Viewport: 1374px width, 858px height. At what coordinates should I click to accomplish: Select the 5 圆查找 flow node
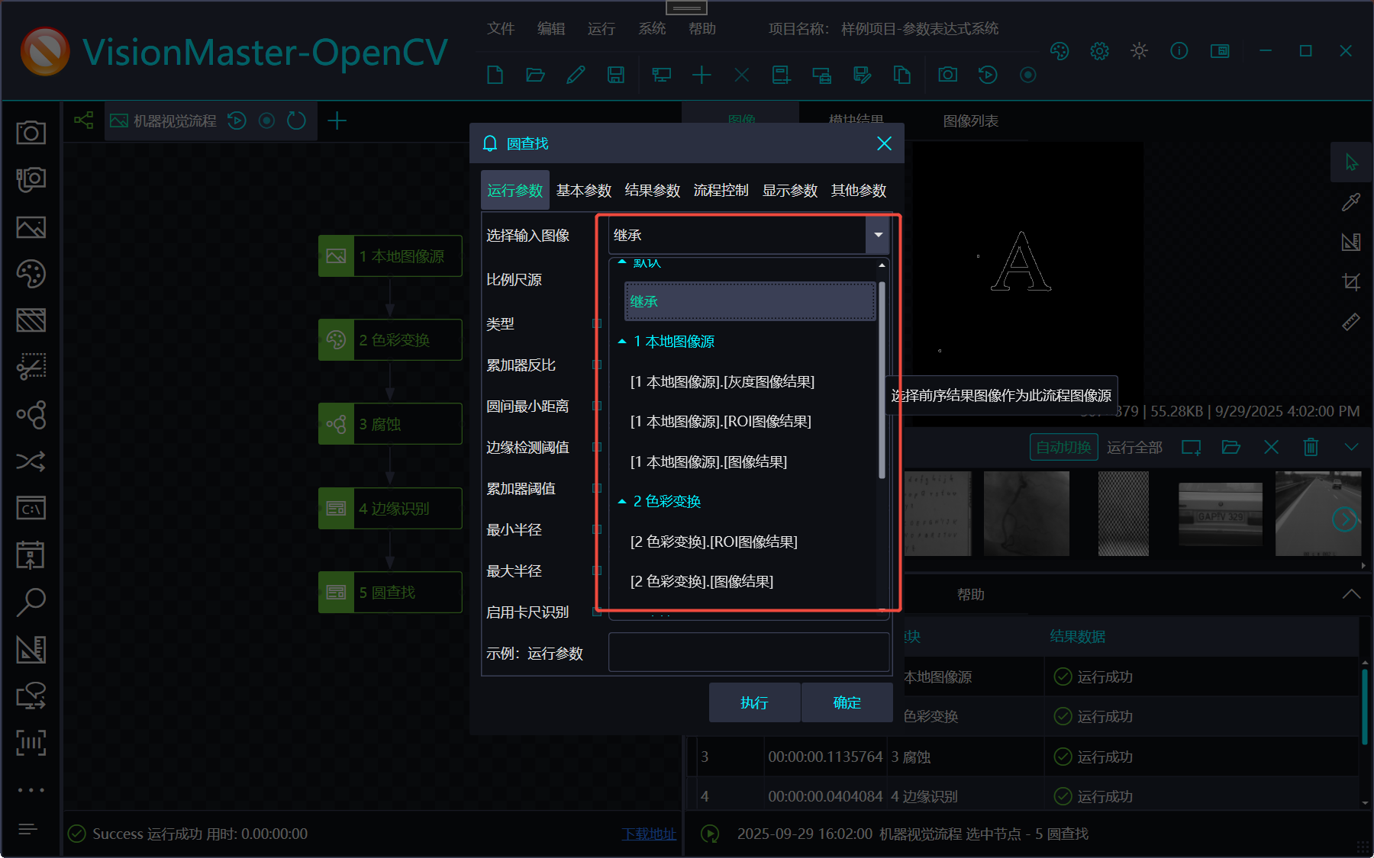coord(390,592)
